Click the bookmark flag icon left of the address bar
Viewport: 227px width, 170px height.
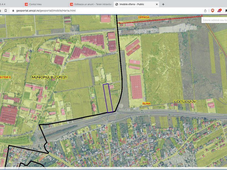coord(6,10)
